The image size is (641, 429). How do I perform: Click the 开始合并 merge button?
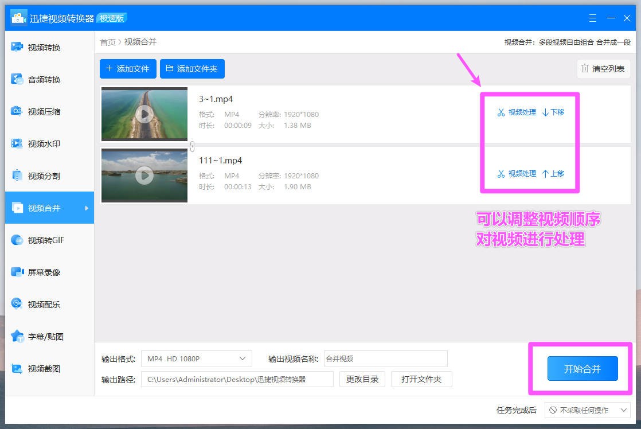[x=582, y=369]
